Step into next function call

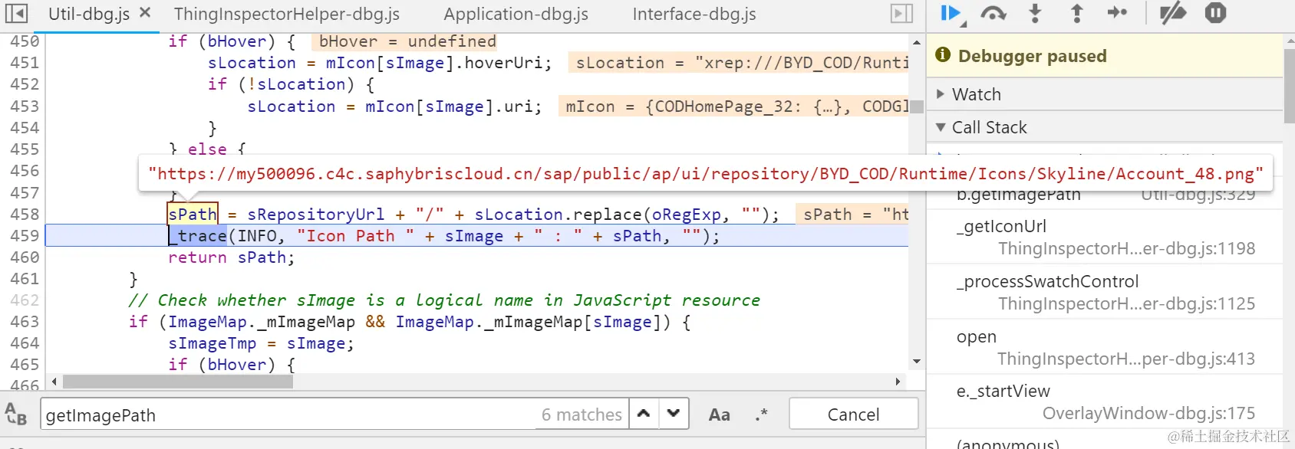[1035, 13]
